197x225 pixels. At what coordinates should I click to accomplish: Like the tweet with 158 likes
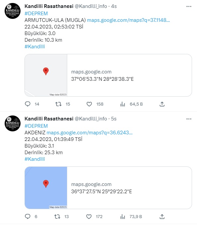(x=89, y=104)
